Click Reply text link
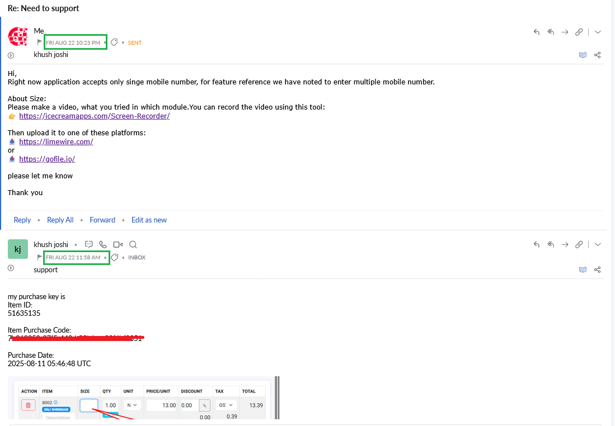Viewport: 615px width, 426px height. point(22,220)
